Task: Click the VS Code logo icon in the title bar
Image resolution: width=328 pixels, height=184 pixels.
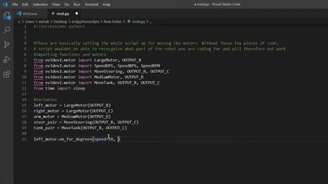Action: (x=5, y=4)
